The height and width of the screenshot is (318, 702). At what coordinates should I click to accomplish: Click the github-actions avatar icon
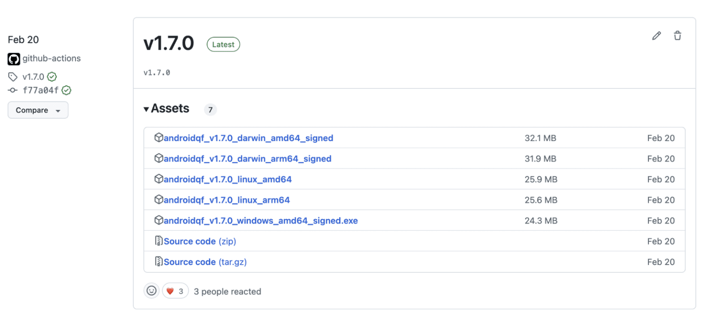[13, 58]
